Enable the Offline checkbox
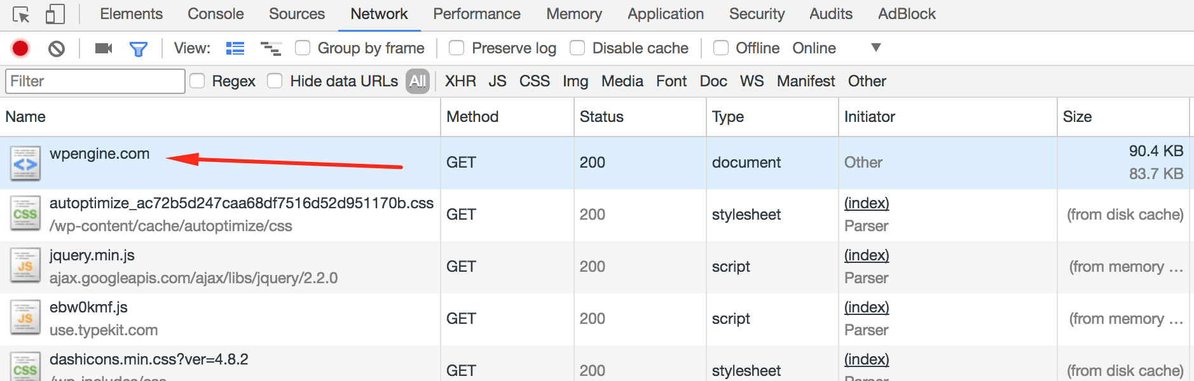This screenshot has width=1194, height=381. 721,48
